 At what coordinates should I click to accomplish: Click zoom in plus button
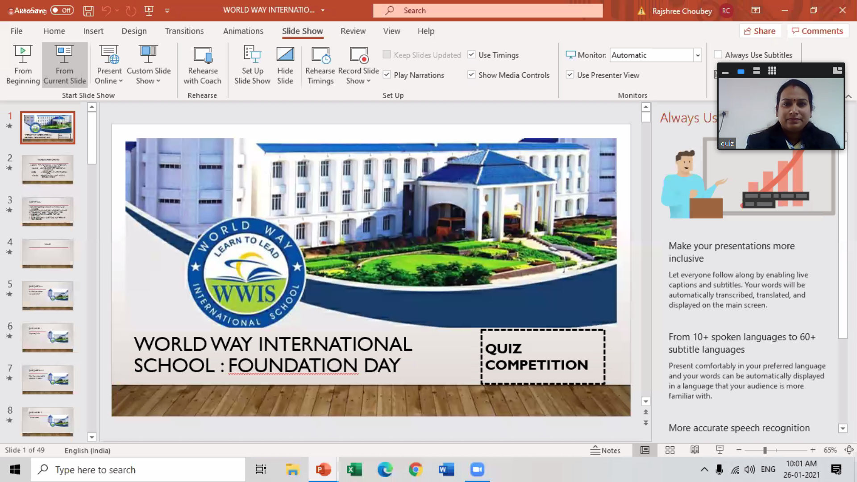point(813,450)
